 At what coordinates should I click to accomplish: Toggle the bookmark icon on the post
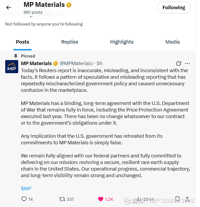tap(177, 199)
